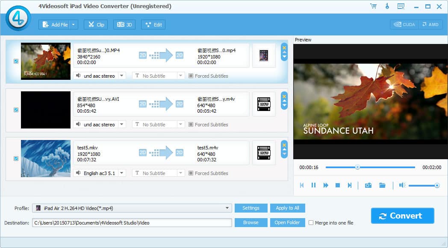Select the test5.mkv snowy tree thumbnail
The image size is (448, 248).
[46, 158]
